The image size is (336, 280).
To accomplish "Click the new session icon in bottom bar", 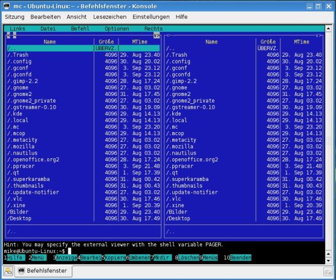I will (8, 271).
